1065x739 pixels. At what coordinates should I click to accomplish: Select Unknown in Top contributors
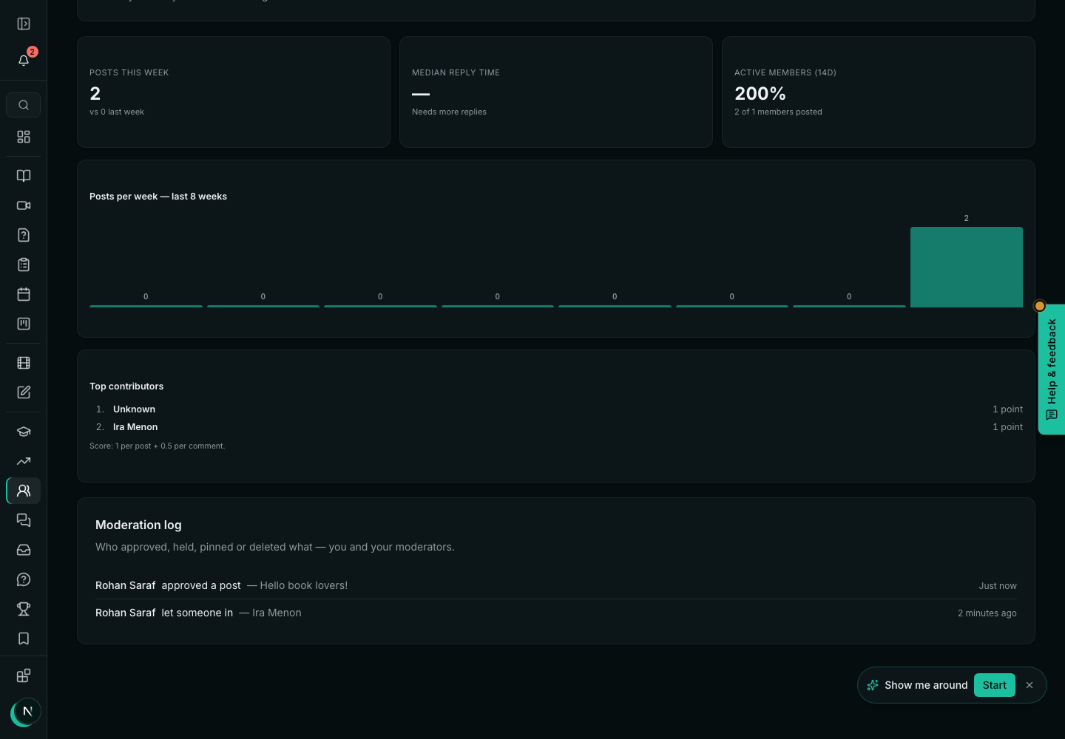click(x=134, y=409)
